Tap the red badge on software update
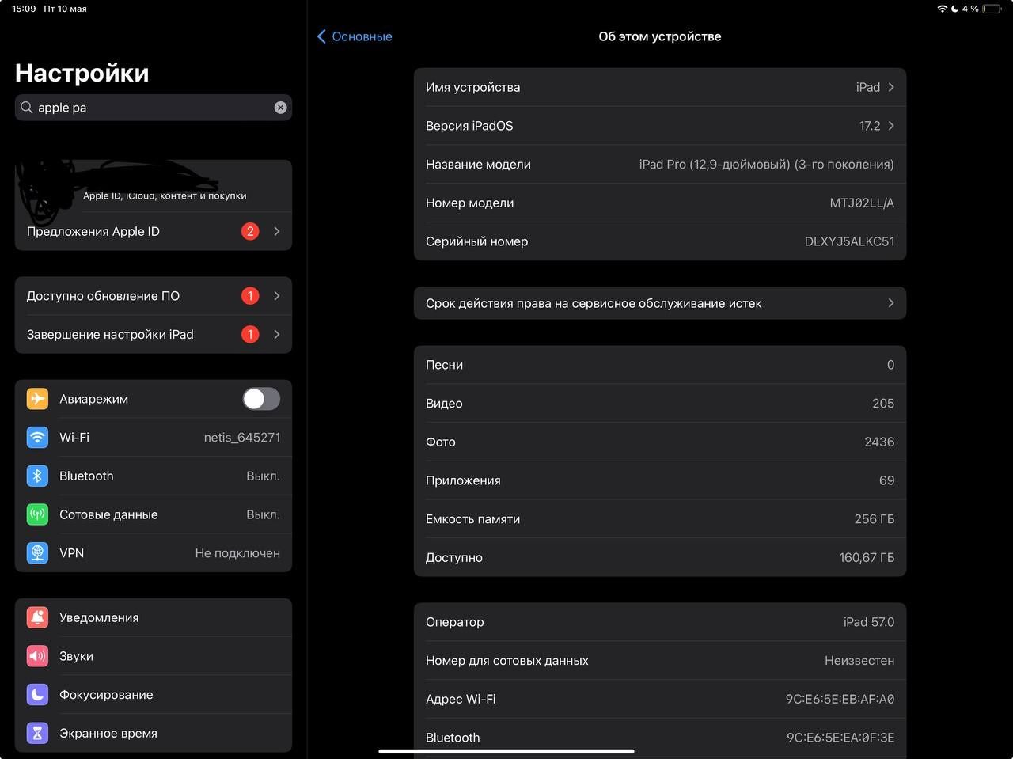1013x759 pixels. [x=250, y=296]
